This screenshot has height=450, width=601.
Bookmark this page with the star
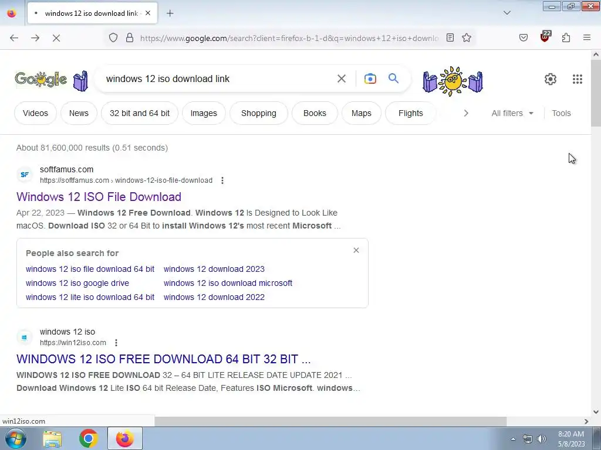pyautogui.click(x=467, y=37)
